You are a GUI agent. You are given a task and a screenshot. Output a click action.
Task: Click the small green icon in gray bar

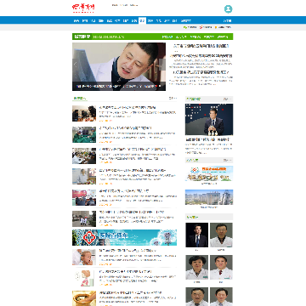coord(185,27)
